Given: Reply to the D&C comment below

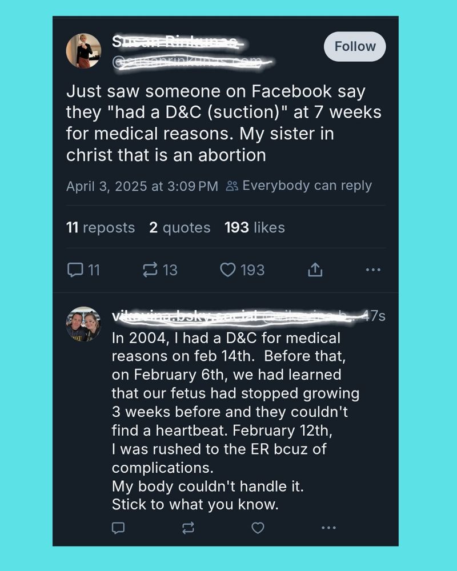Looking at the screenshot, I should pyautogui.click(x=118, y=527).
